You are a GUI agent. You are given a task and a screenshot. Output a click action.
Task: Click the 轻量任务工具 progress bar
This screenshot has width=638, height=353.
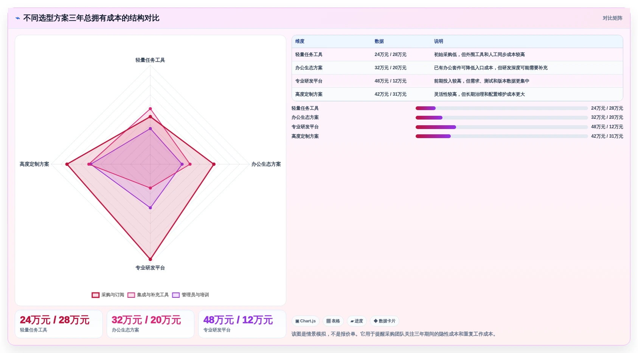tap(501, 108)
